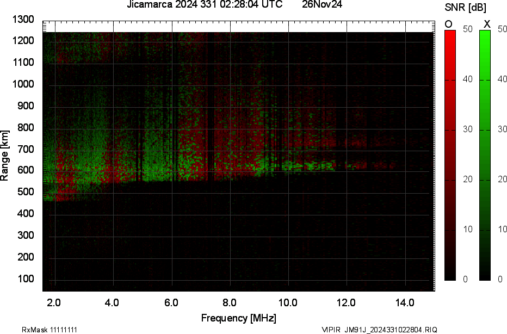Click the 'SNR [dB]' colorbar heading
This screenshot has height=334, width=507.
click(x=465, y=8)
